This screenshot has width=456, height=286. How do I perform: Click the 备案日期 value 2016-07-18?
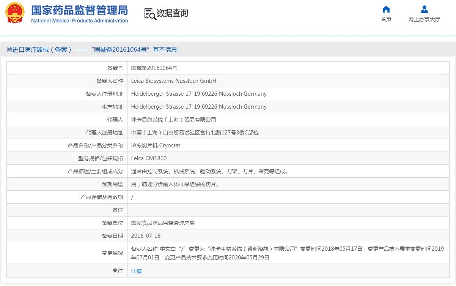[x=146, y=236]
